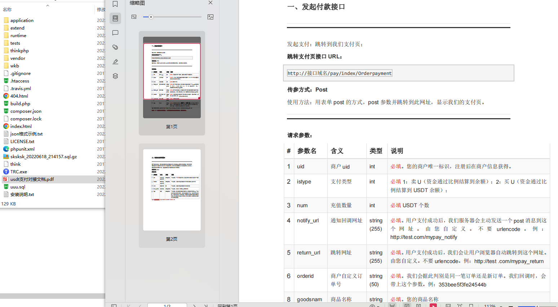558x307 pixels.
Task: Select the .gitignore file
Action: pos(21,74)
